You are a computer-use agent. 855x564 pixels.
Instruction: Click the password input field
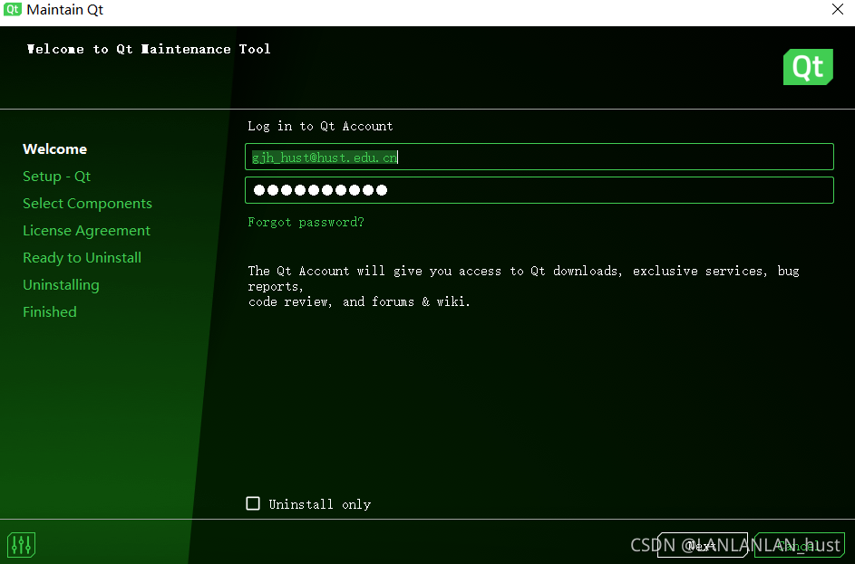pyautogui.click(x=539, y=190)
